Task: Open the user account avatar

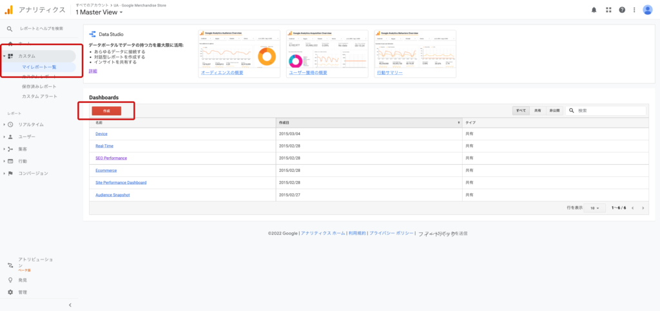Action: tap(647, 10)
